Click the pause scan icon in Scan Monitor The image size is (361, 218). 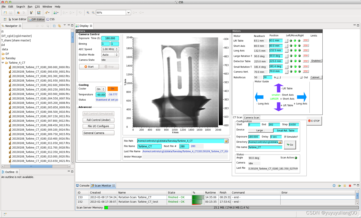point(345,186)
